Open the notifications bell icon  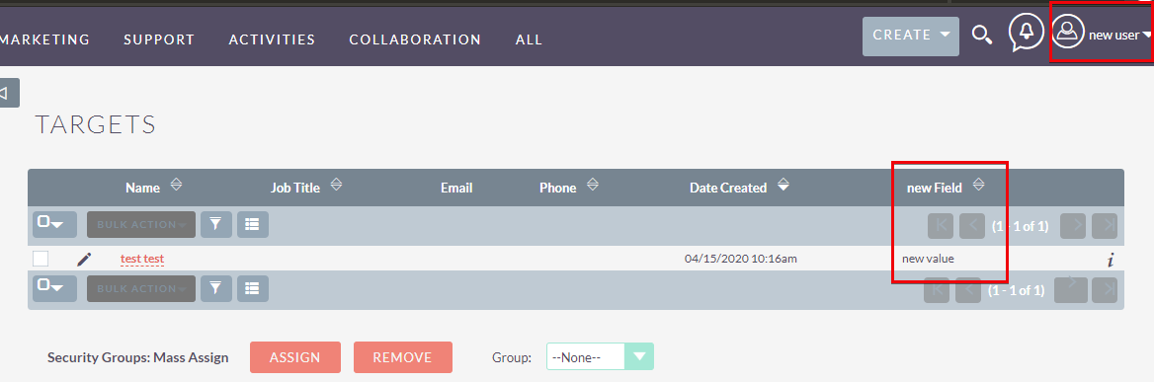1026,33
